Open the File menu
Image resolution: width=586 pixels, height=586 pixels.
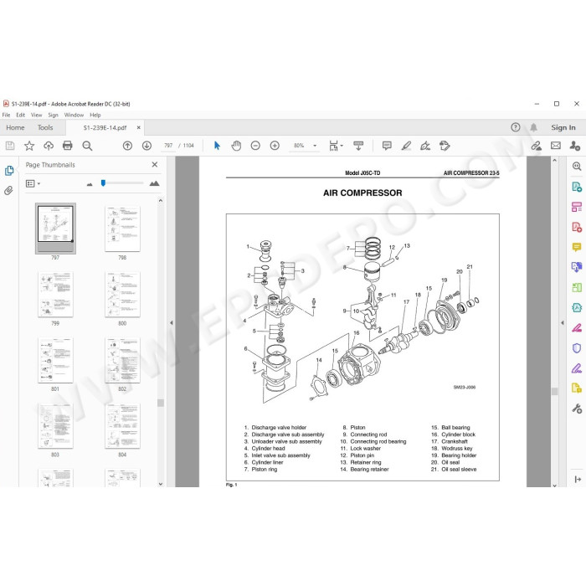coord(6,116)
